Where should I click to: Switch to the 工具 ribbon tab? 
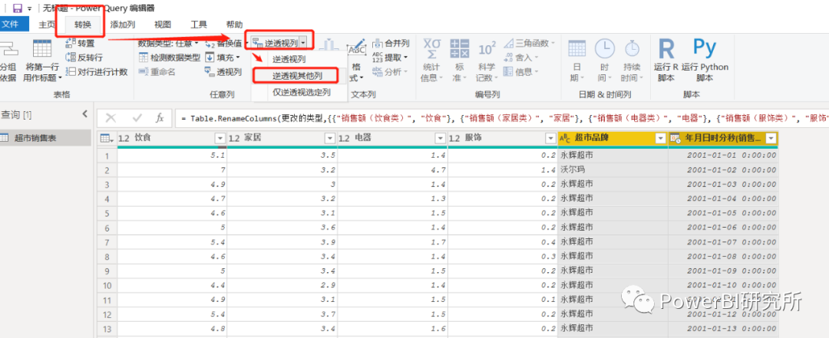coord(198,25)
